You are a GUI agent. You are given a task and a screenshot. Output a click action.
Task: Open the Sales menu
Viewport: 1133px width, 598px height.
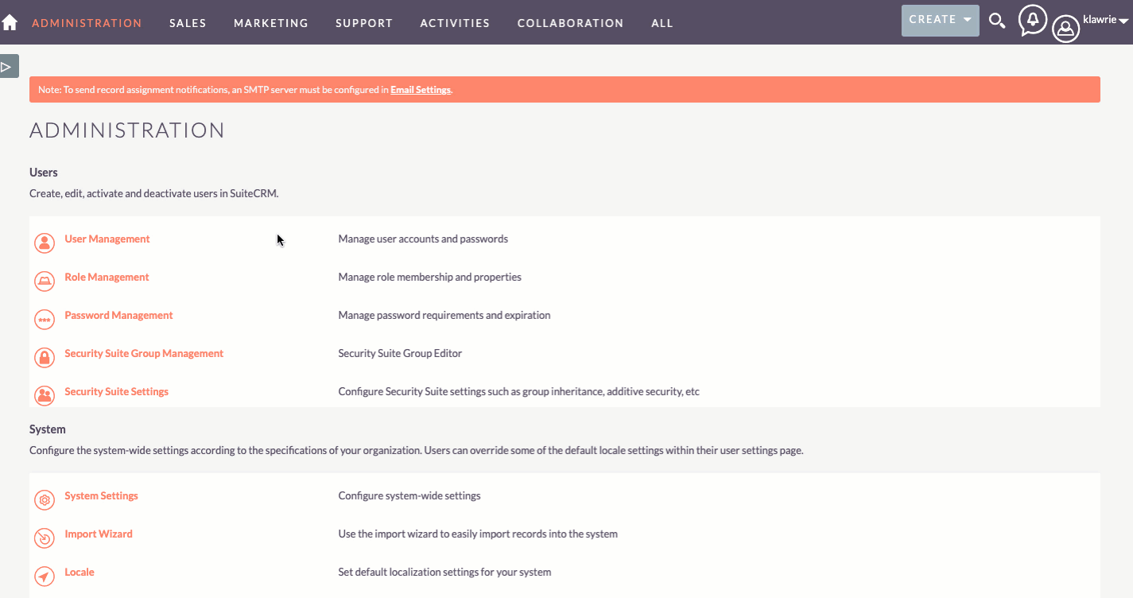(x=188, y=23)
